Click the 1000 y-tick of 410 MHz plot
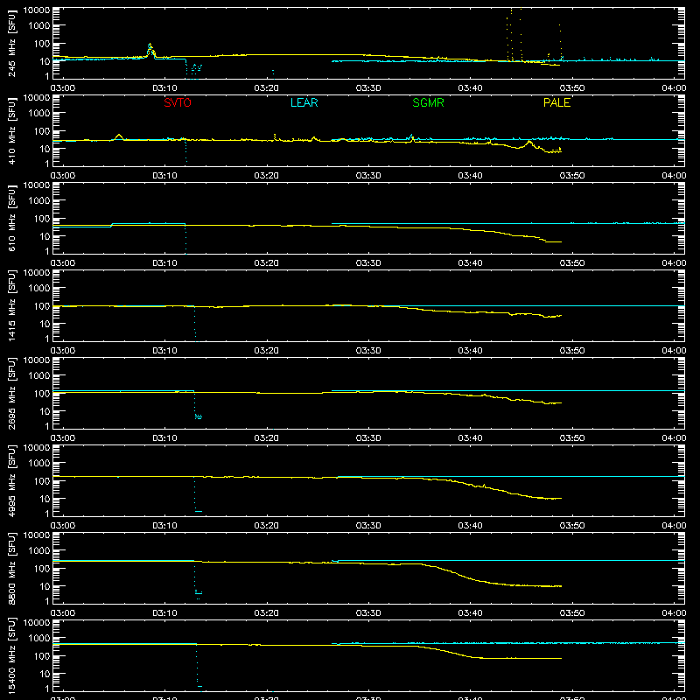This screenshot has width=700, height=700. click(x=39, y=114)
